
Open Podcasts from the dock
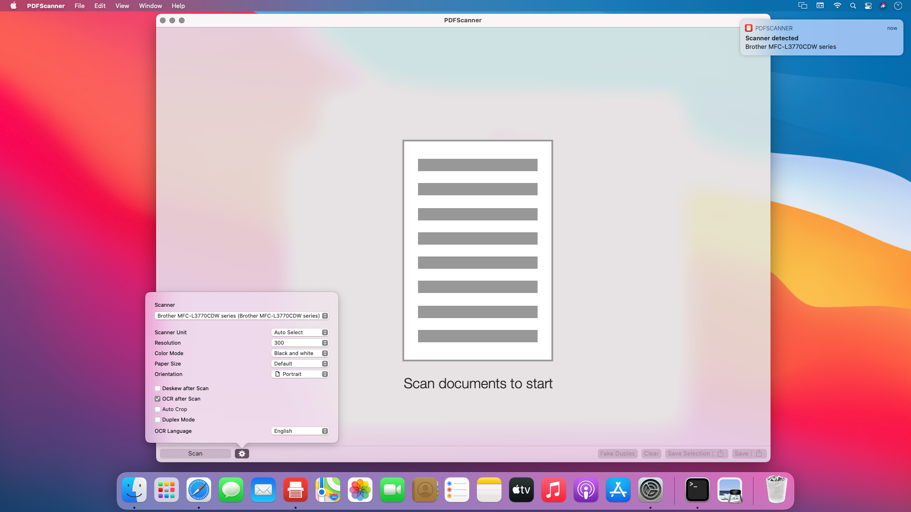[586, 490]
